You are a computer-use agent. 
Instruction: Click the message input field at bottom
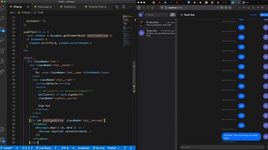coord(222,147)
